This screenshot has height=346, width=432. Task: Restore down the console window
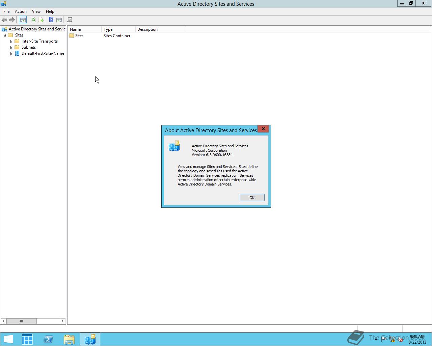[x=411, y=3]
